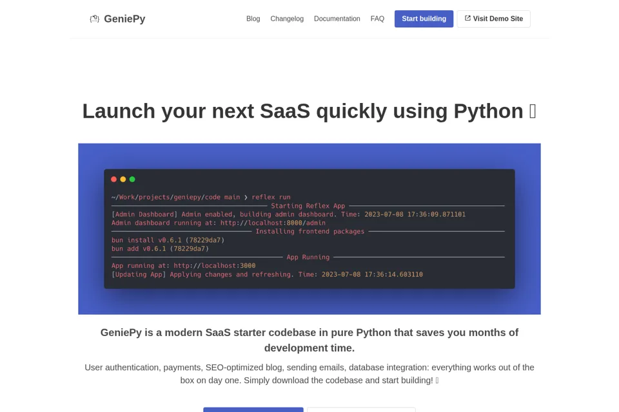Click the 'bun install v0.6.1' line
Image resolution: width=619 pixels, height=412 pixels.
(168, 240)
